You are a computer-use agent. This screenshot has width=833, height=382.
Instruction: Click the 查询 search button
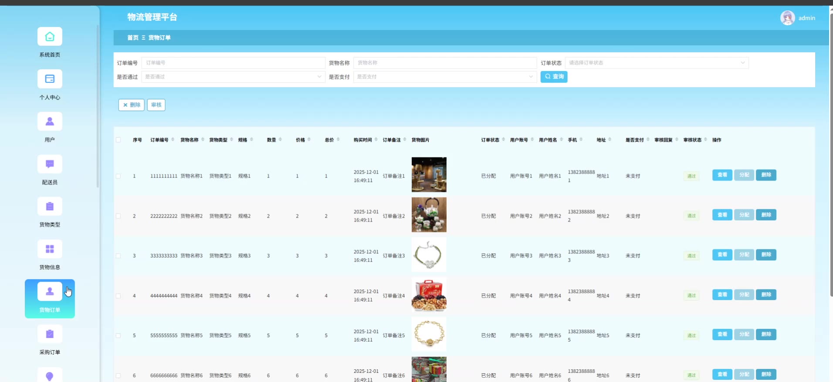pos(554,77)
